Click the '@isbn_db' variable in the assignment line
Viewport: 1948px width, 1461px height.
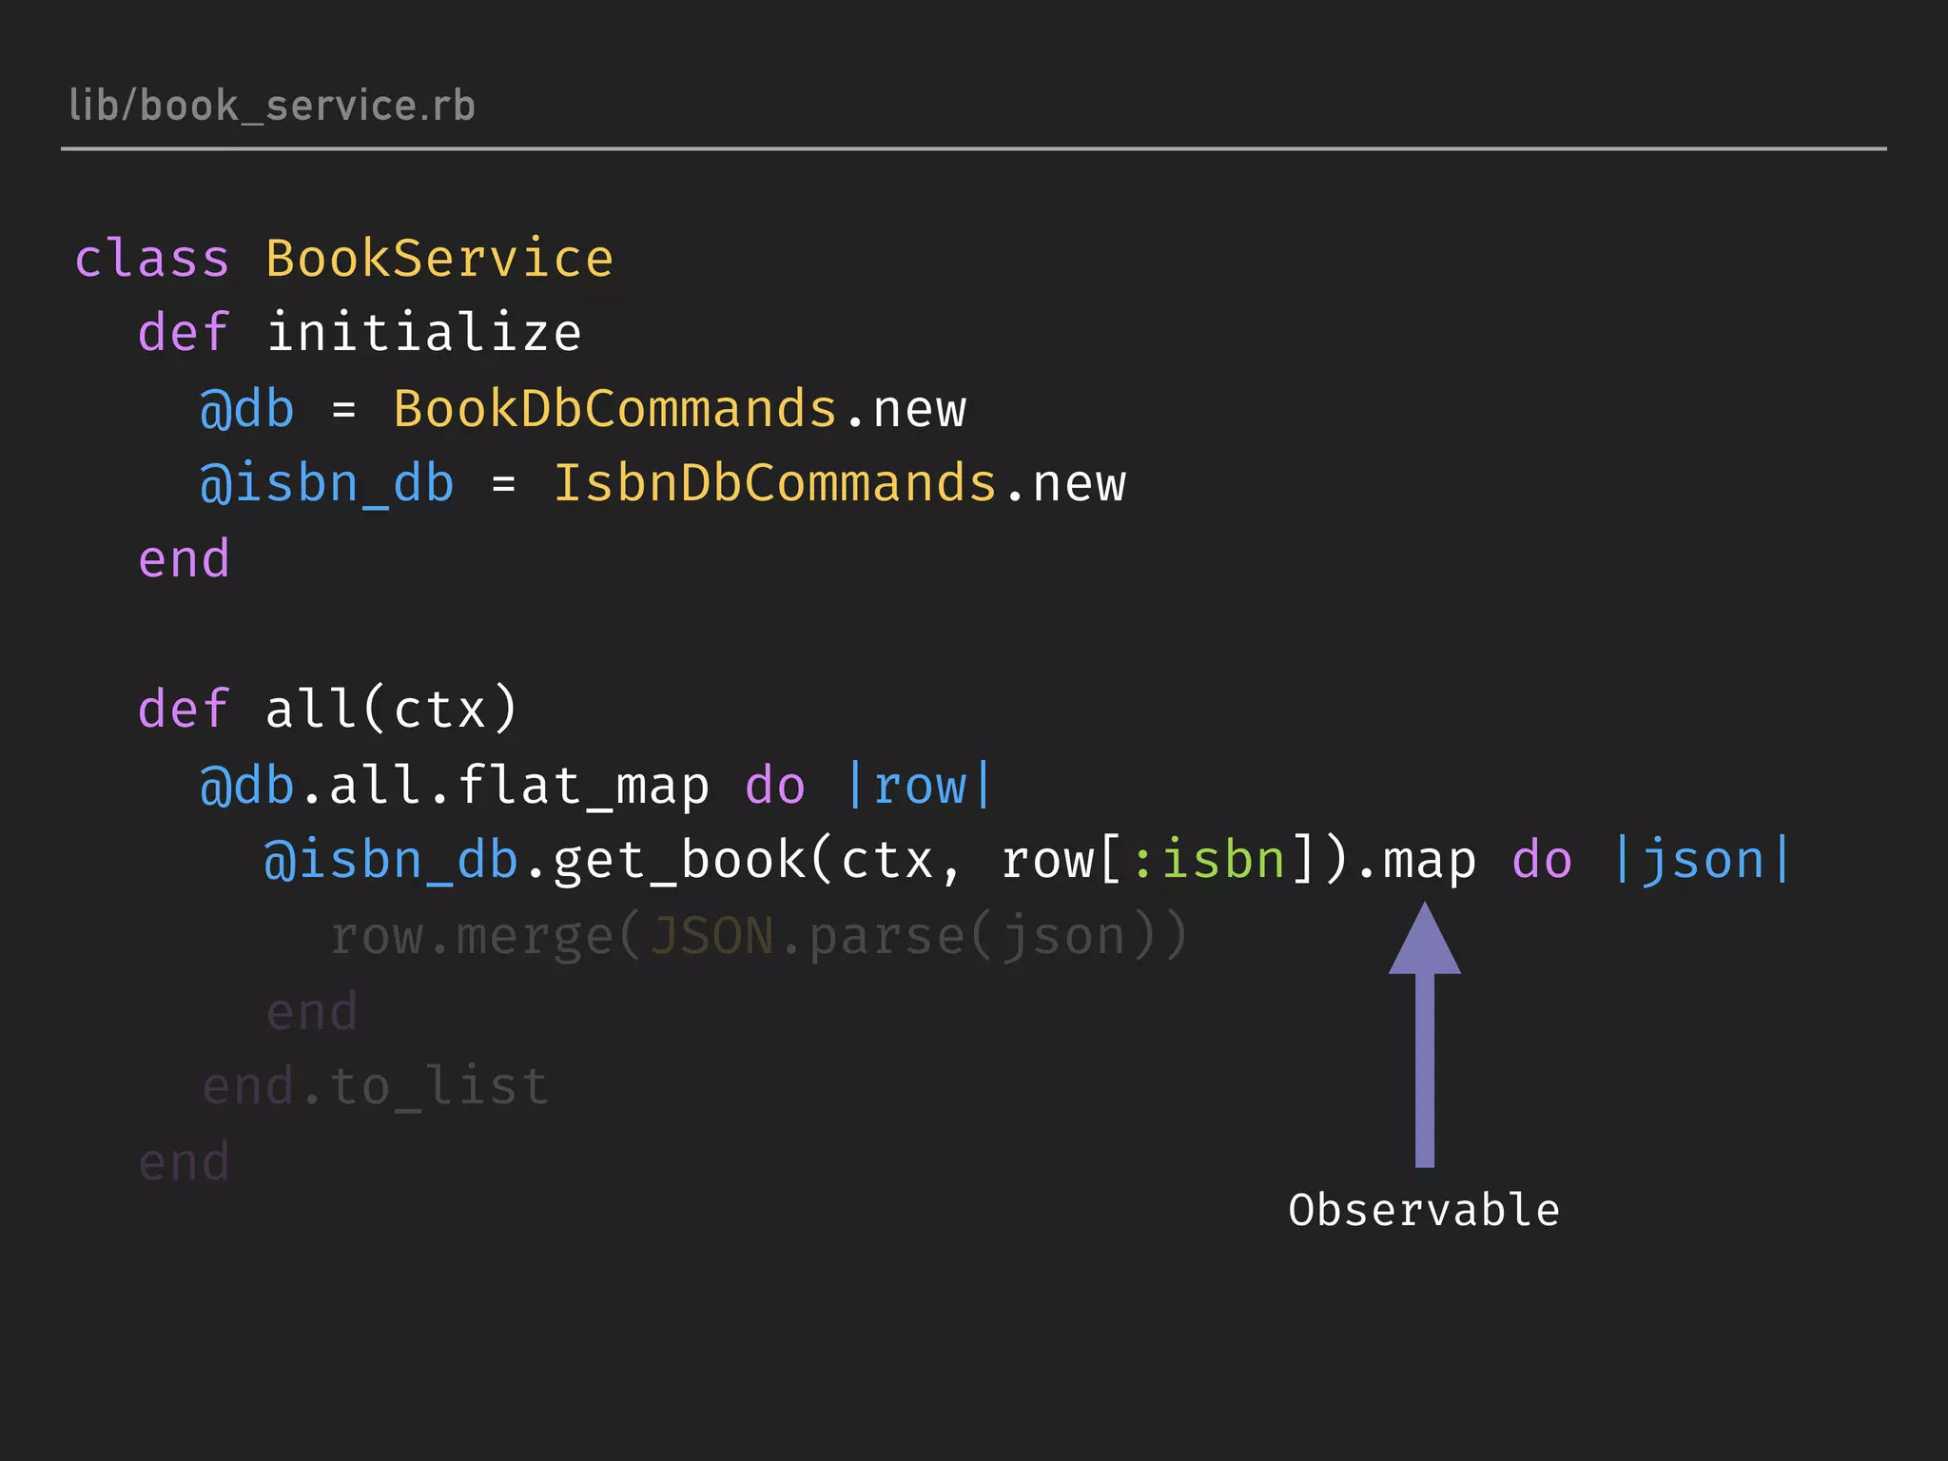point(327,485)
